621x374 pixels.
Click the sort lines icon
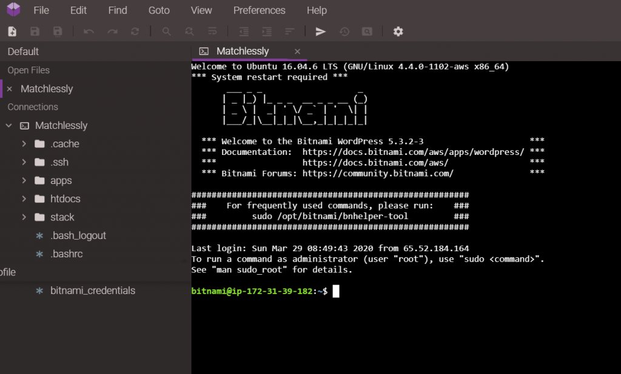coord(290,31)
